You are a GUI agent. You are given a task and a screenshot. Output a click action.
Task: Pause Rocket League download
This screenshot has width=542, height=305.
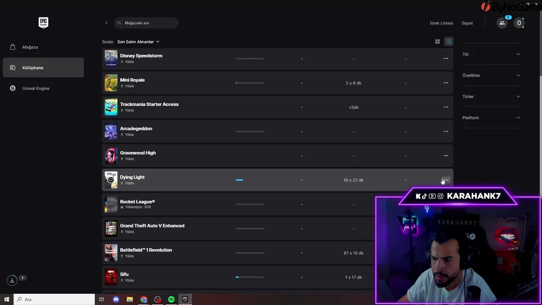click(122, 207)
